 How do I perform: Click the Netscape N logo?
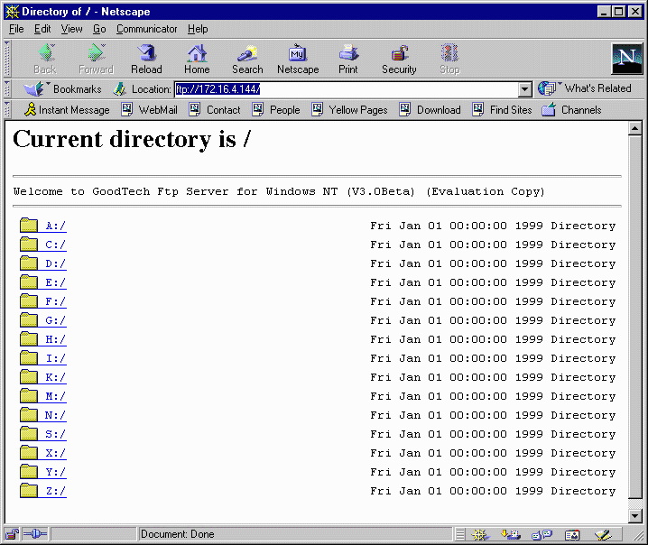[x=627, y=59]
